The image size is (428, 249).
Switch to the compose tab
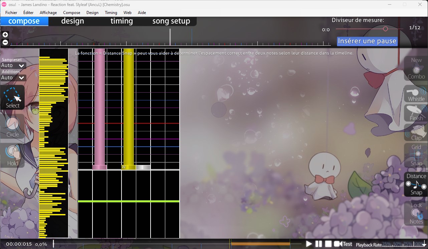click(24, 21)
